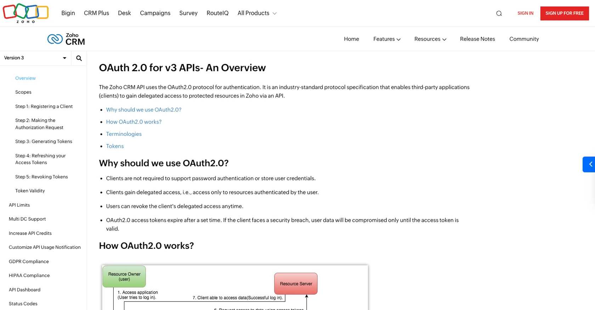
Task: Open the top bar search magnifier icon
Action: (499, 13)
